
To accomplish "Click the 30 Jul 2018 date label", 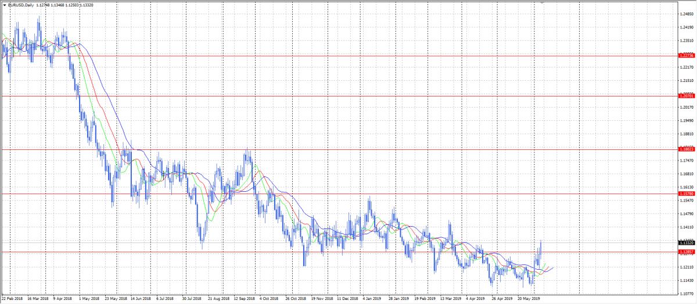I will pyautogui.click(x=192, y=299).
